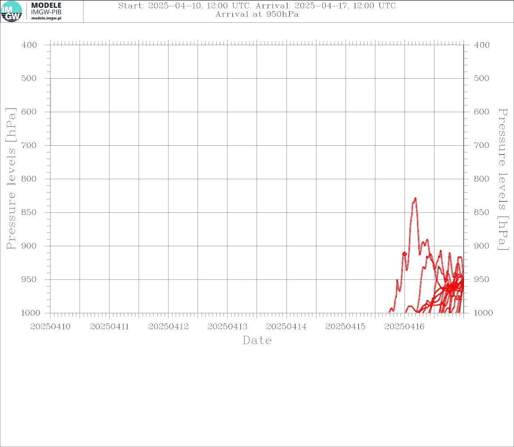The image size is (514, 447).
Task: Click the right axis 850 label
Action: [x=481, y=212]
